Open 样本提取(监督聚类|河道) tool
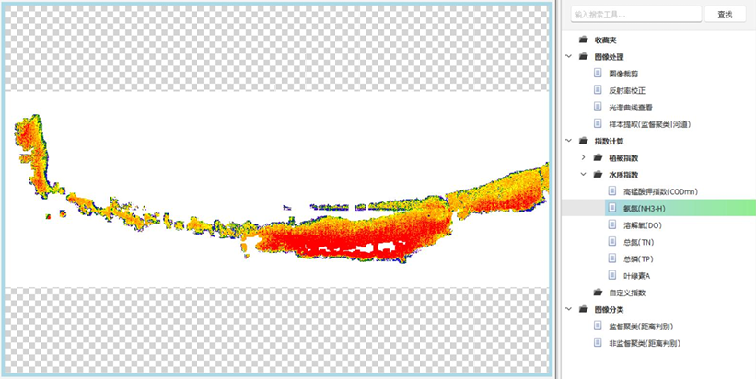The image size is (756, 379). (649, 124)
